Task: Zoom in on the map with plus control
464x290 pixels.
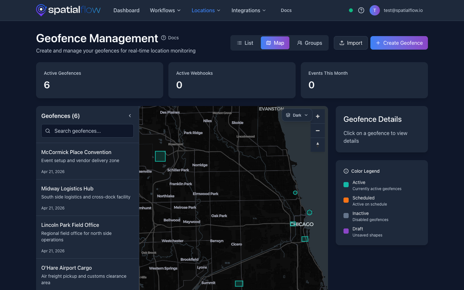Action: [x=318, y=116]
